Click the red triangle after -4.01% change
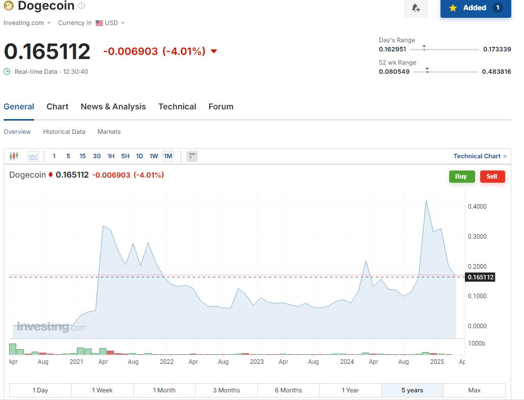Image resolution: width=524 pixels, height=400 pixels. tap(214, 51)
